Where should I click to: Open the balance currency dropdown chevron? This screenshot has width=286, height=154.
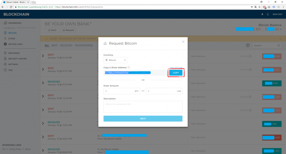281,29
